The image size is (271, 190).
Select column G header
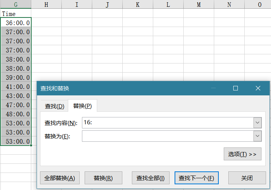click(16, 4)
